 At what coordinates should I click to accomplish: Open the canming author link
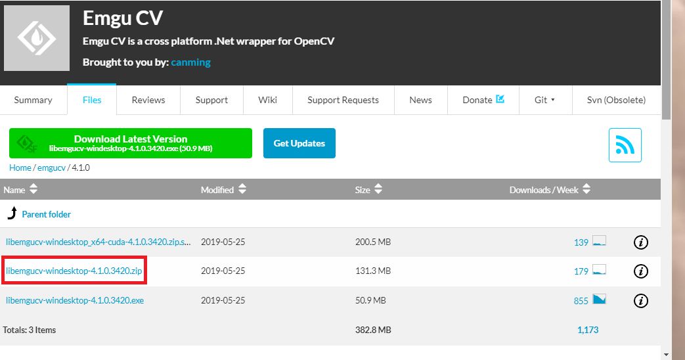(191, 62)
